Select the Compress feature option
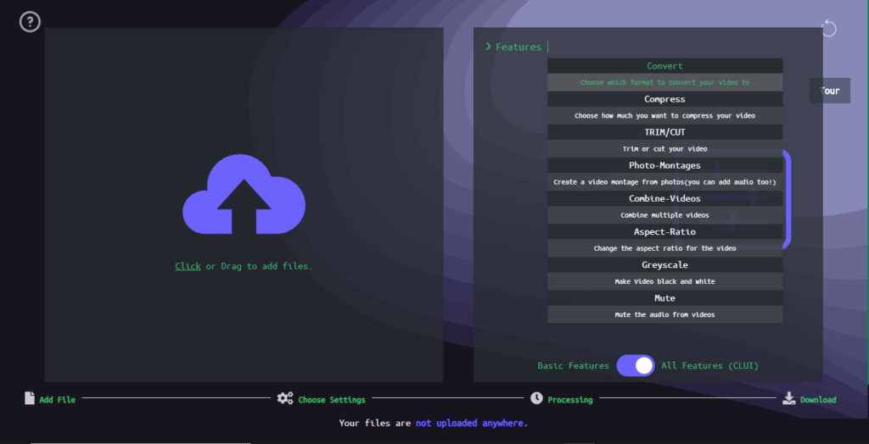 [x=665, y=99]
